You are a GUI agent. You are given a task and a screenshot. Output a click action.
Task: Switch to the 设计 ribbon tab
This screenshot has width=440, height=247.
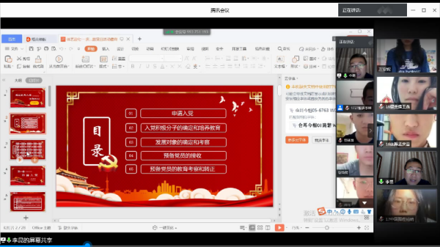pos(120,49)
